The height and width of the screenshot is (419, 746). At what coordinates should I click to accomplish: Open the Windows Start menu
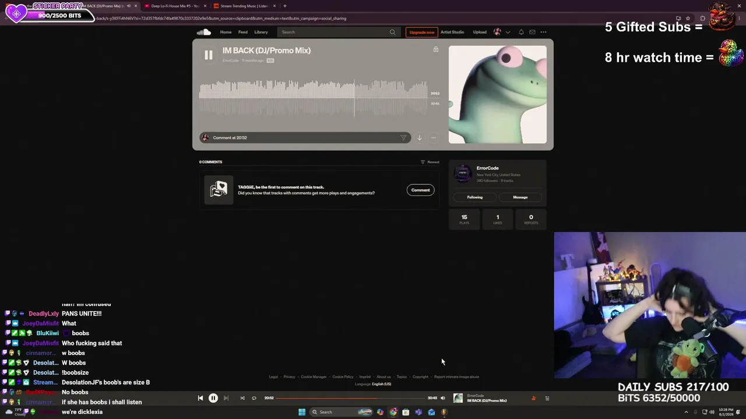(x=302, y=412)
